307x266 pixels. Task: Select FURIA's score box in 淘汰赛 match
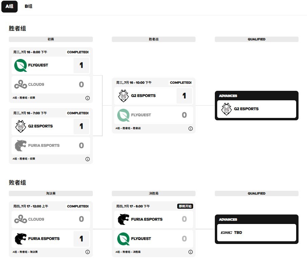pos(81,239)
